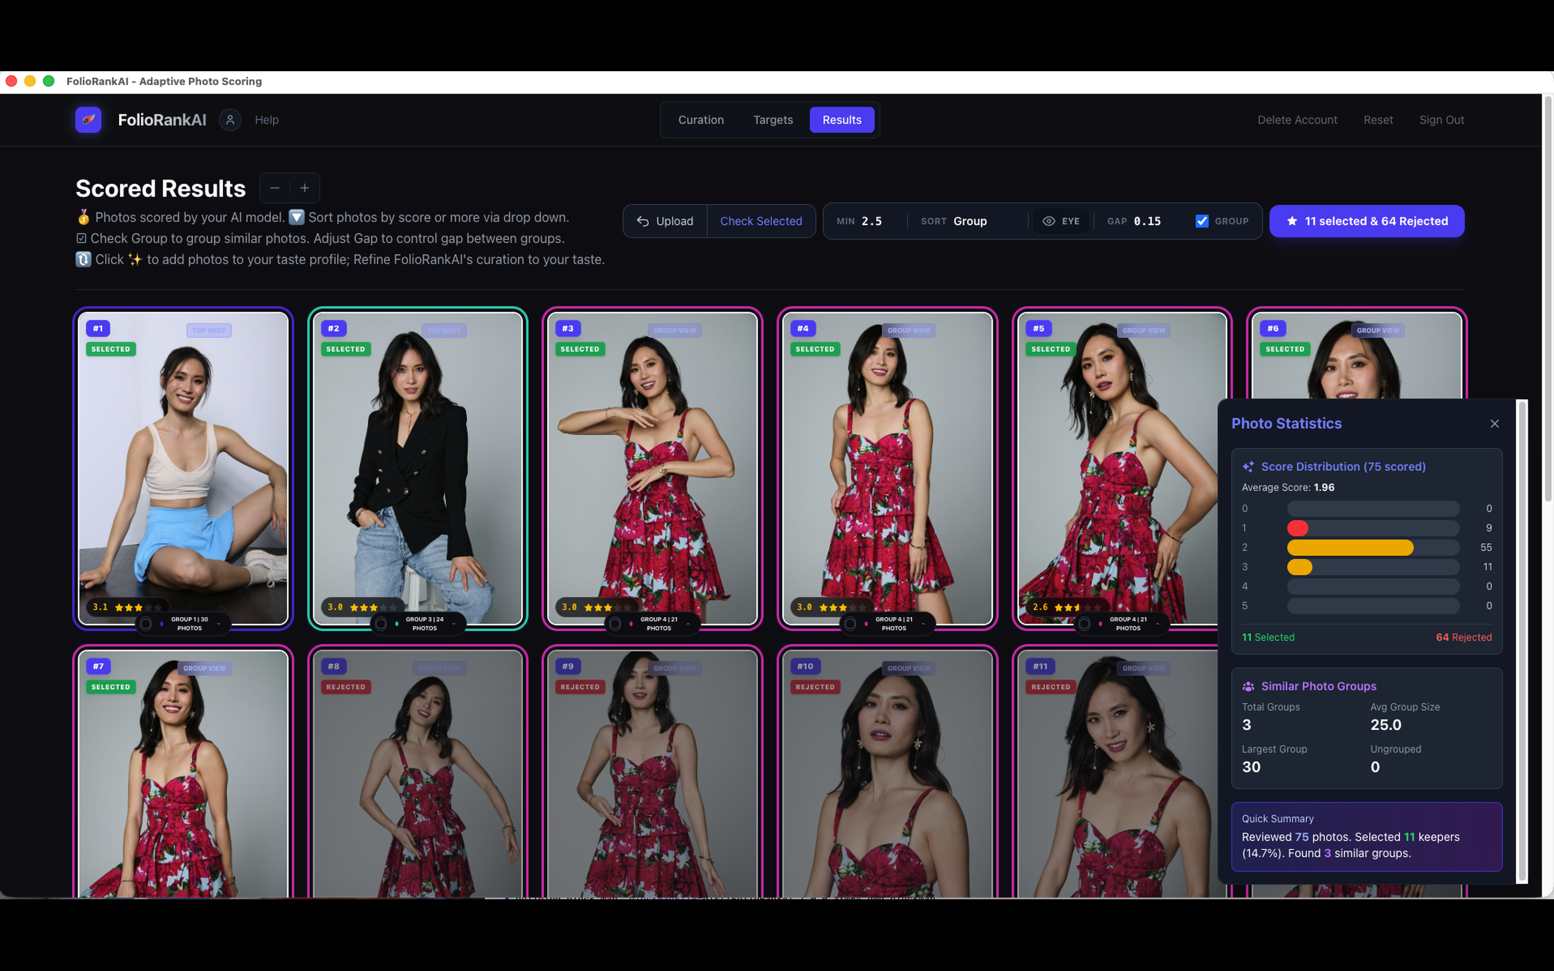Uncheck the GROUP checkbox
1554x971 pixels.
point(1202,221)
